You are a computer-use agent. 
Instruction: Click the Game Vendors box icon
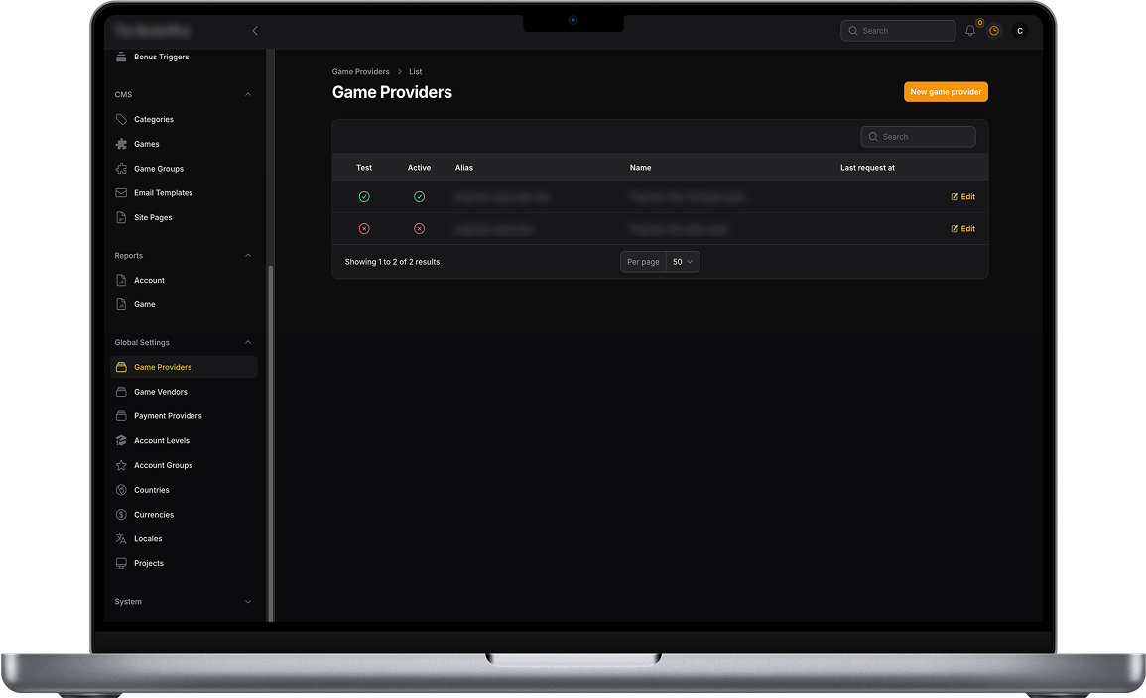121,392
